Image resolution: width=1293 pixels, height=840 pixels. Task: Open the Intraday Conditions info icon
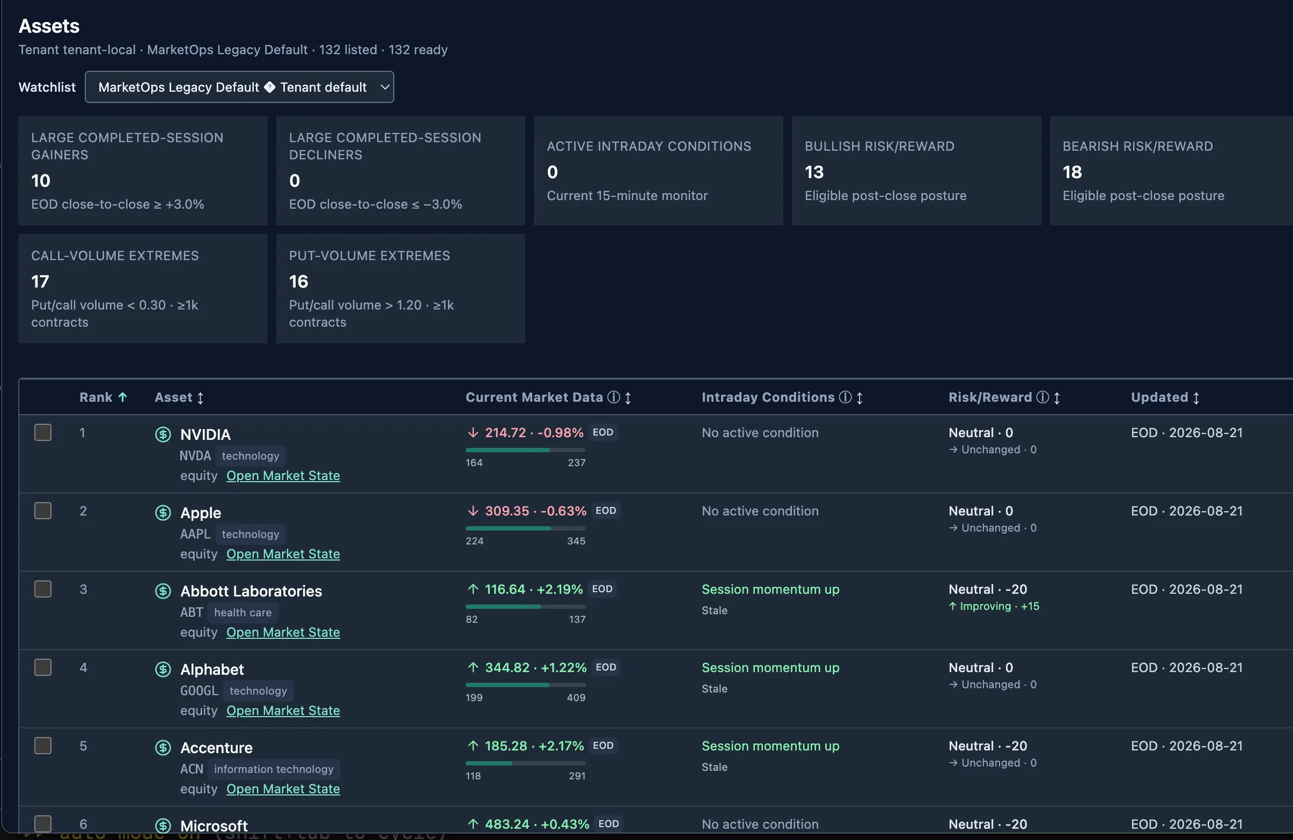coord(845,397)
